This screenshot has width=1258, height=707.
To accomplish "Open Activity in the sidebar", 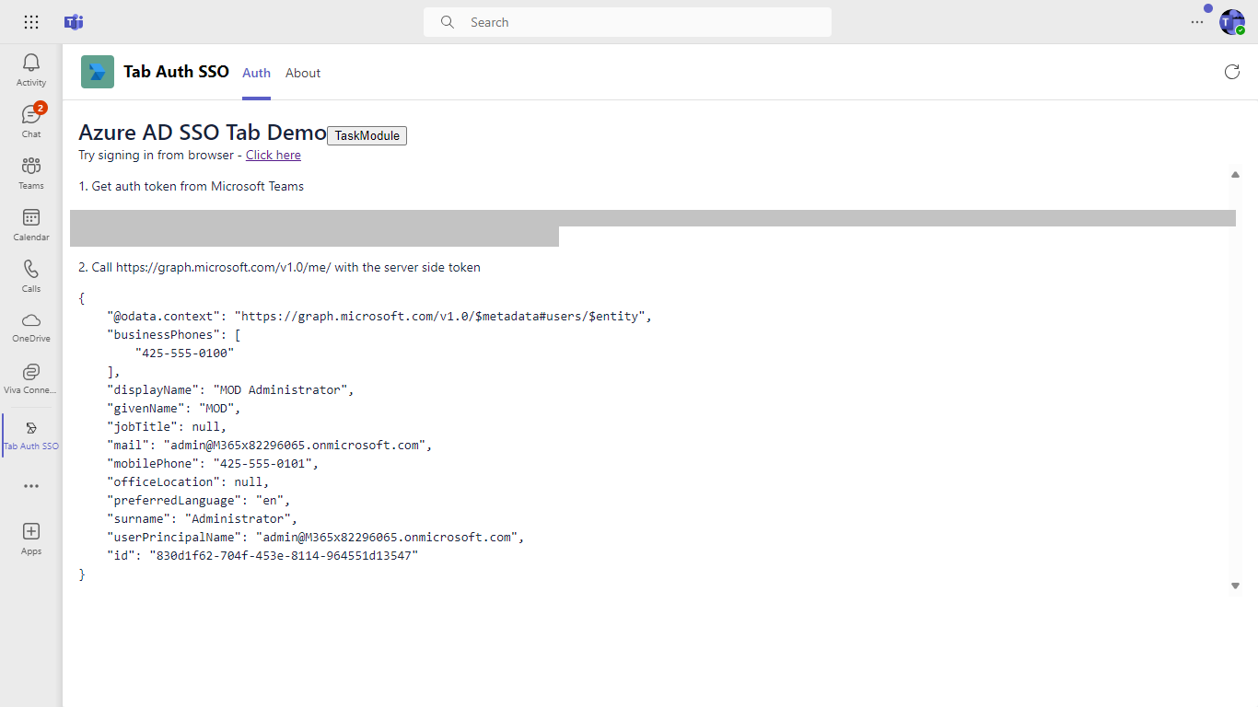I will (31, 70).
